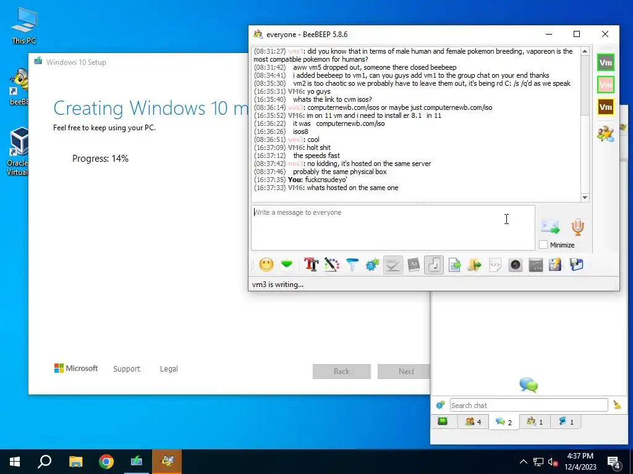Expand the system tray hidden icons chevron
The image size is (633, 474).
coord(523,462)
